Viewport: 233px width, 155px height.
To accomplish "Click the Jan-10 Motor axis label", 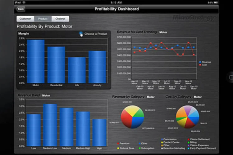I will 135,82.
